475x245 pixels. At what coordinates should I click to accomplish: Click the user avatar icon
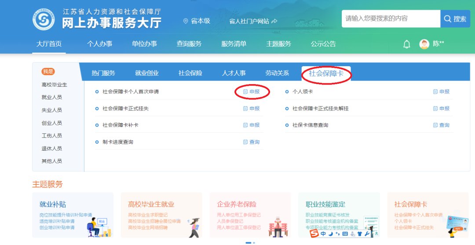point(424,44)
